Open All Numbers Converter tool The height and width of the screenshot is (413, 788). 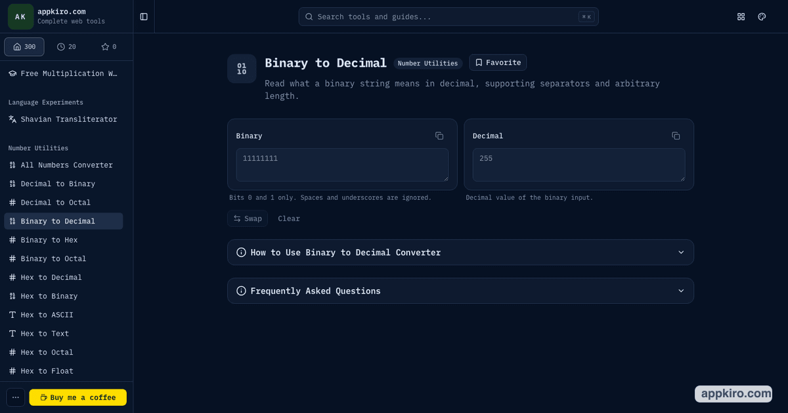coord(64,165)
